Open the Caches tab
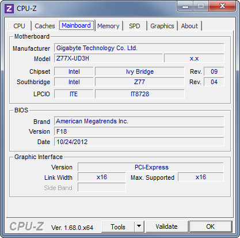Viewport: 240px width, 238px height. (x=45, y=26)
